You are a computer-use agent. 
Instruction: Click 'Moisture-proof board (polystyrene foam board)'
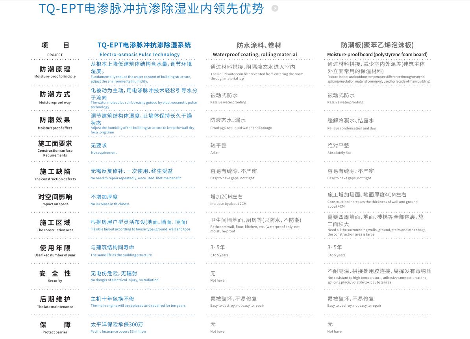[377, 55]
